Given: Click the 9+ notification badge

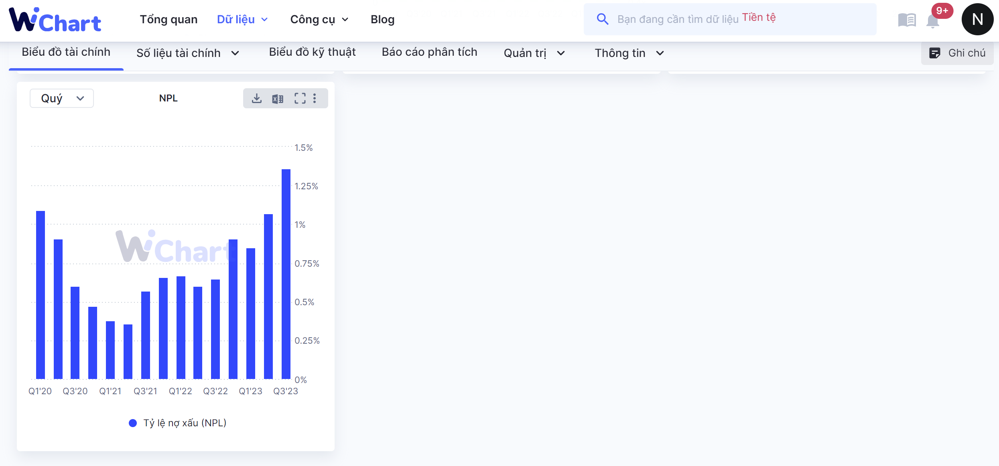Looking at the screenshot, I should coord(942,10).
